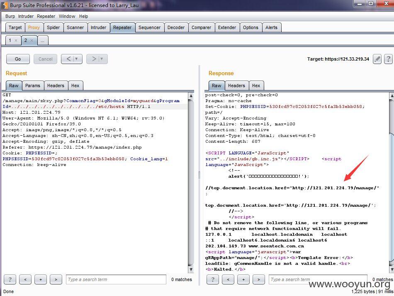Select the request Raw tab
The image size is (394, 296).
[14, 86]
